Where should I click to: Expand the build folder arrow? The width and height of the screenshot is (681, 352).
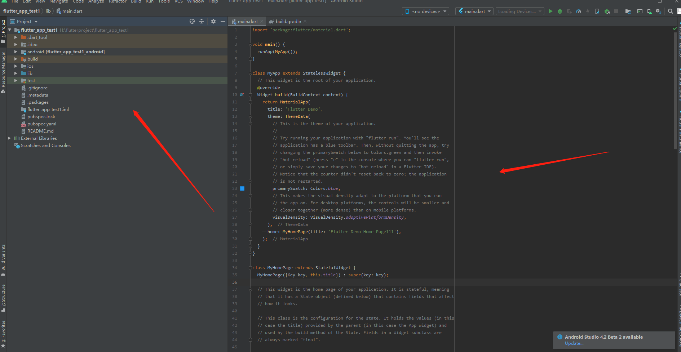16,59
